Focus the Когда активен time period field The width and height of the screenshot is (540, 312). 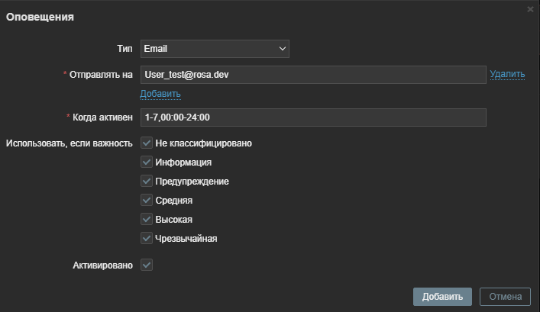[313, 117]
